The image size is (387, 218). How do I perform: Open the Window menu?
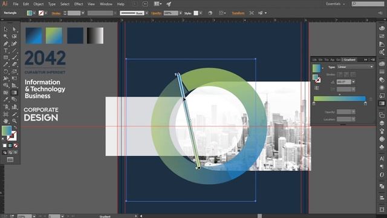[106, 4]
